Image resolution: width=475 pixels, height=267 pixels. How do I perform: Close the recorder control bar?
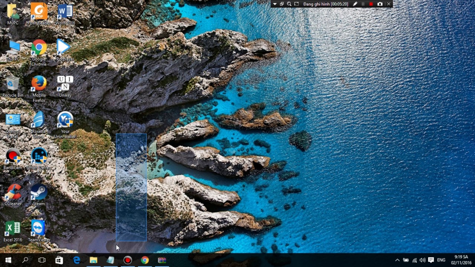(x=389, y=4)
